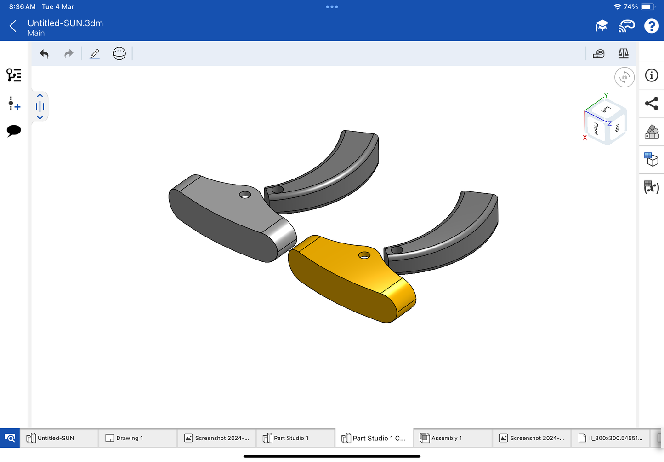664x462 pixels.
Task: Click the Front face of view cube
Action: point(596,128)
